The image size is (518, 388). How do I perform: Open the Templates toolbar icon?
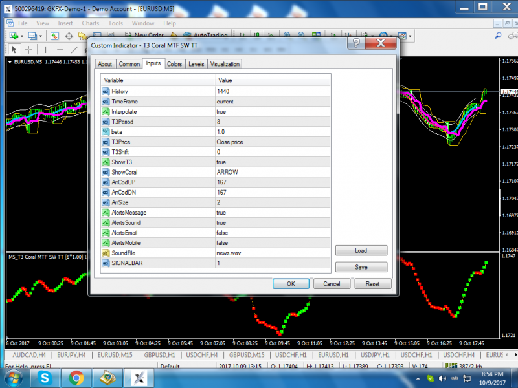[402, 36]
